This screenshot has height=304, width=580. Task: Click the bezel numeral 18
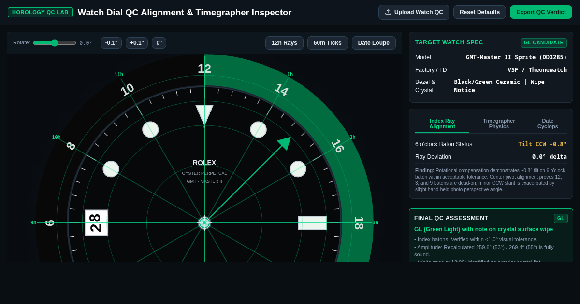click(359, 223)
